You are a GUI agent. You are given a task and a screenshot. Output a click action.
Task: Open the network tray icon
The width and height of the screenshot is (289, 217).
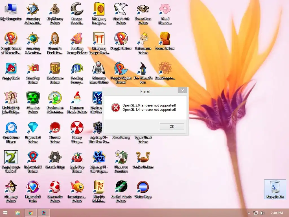click(255, 213)
